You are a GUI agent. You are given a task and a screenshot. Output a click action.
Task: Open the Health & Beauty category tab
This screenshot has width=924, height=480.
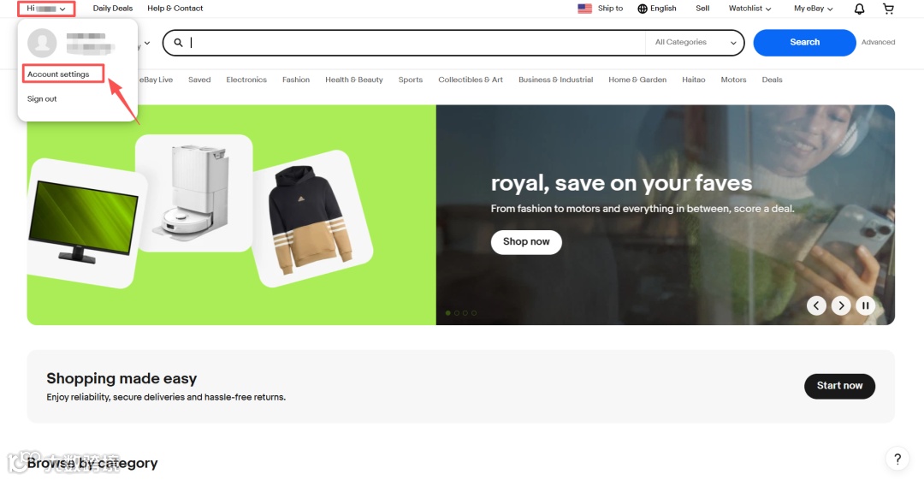(354, 80)
